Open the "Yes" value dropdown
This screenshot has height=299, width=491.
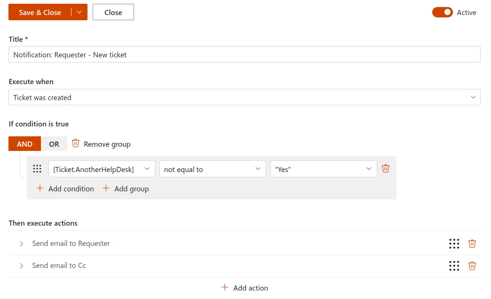324,169
